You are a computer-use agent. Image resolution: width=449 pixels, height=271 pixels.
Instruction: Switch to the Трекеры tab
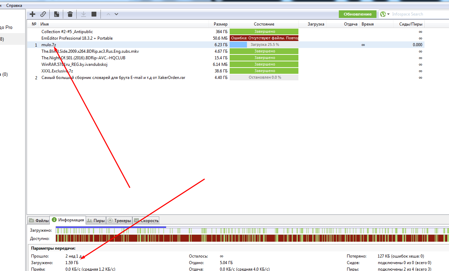point(119,221)
